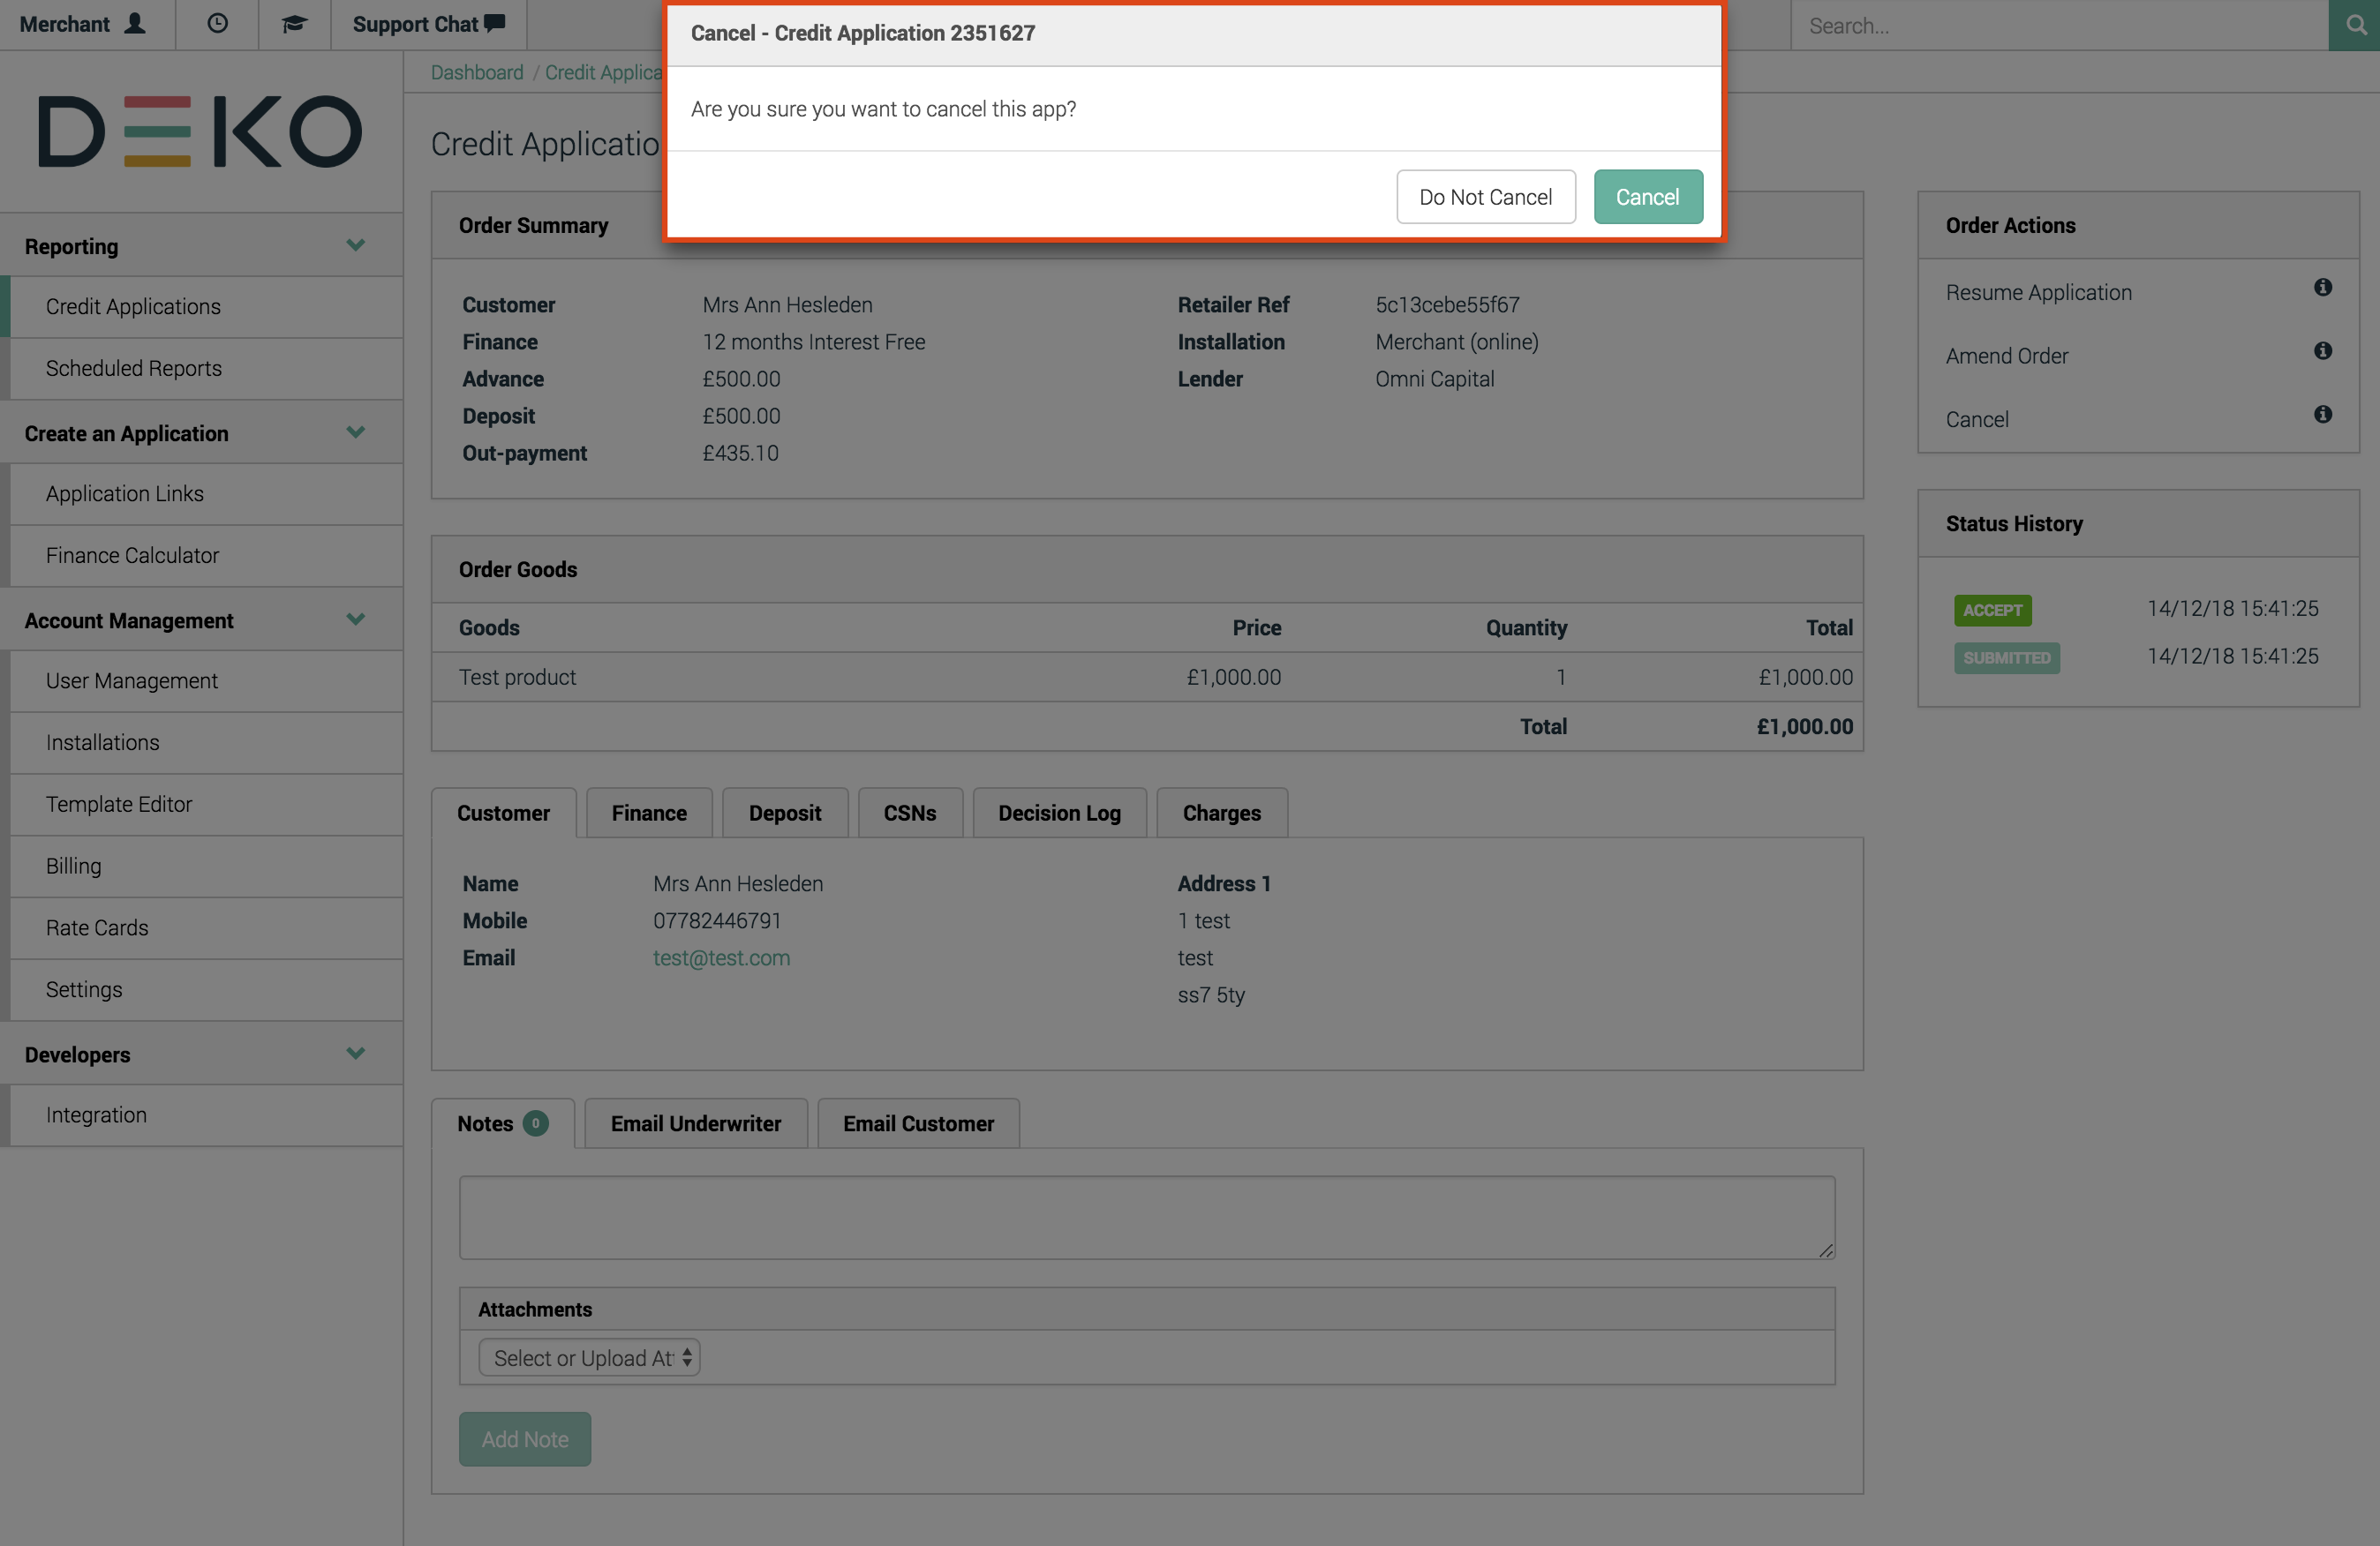This screenshot has height=1546, width=2380.
Task: Open Select or Upload Attachment dropdown
Action: coord(589,1358)
